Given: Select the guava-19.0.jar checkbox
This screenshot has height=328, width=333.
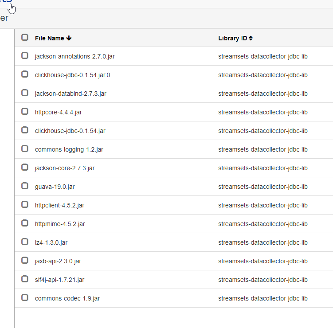Looking at the screenshot, I should (25, 186).
